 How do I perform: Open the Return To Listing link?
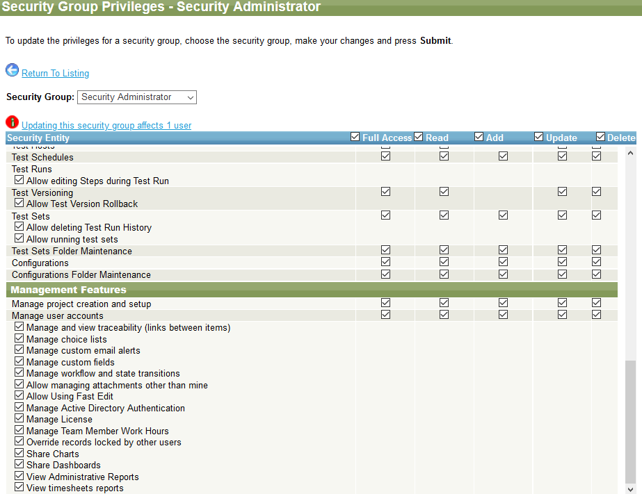pyautogui.click(x=55, y=74)
